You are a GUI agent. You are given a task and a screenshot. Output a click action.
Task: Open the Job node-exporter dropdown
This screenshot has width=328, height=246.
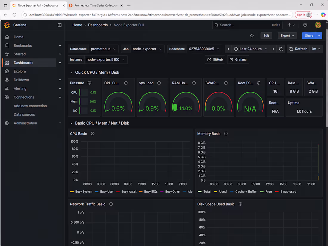147,49
